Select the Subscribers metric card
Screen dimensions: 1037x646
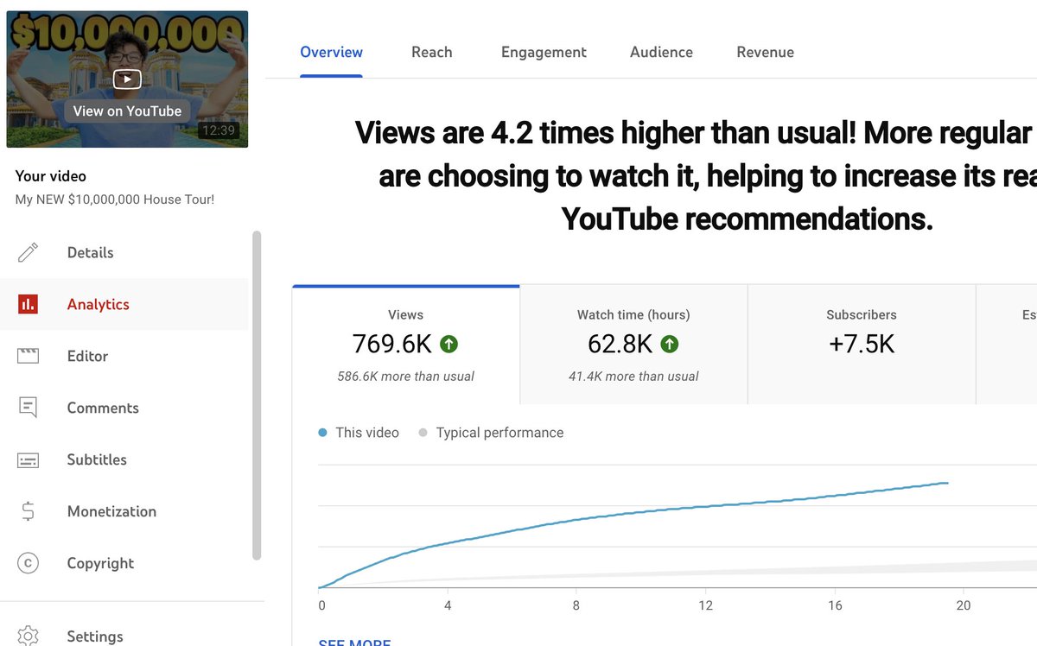click(862, 345)
